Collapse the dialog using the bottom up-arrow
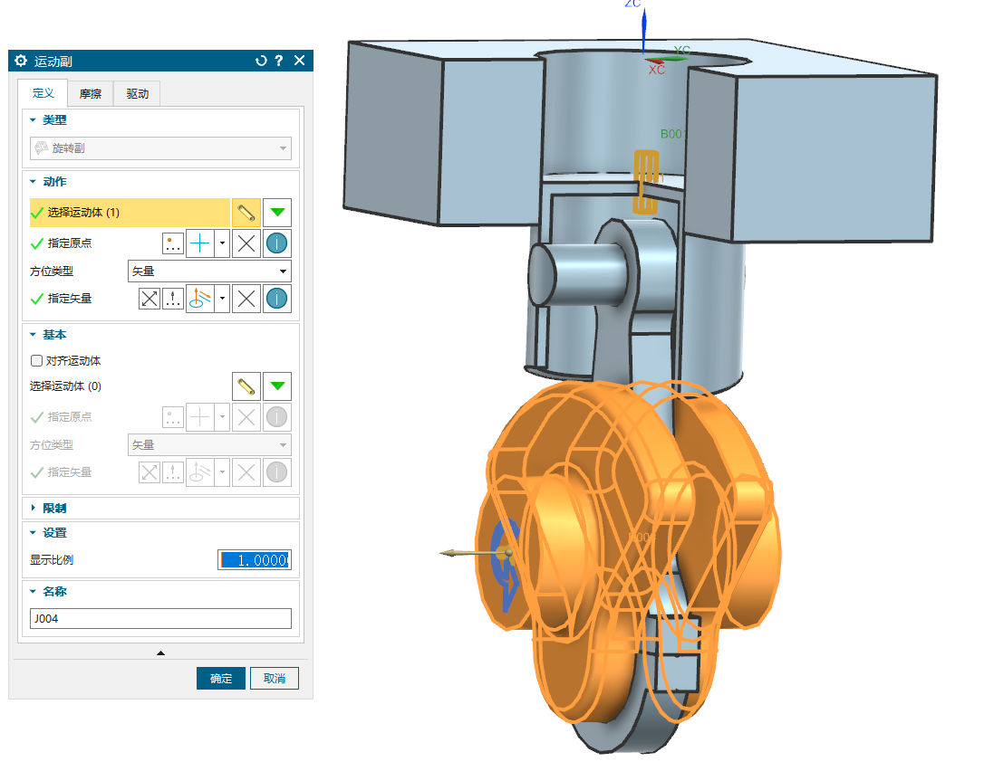The image size is (984, 781). point(160,652)
